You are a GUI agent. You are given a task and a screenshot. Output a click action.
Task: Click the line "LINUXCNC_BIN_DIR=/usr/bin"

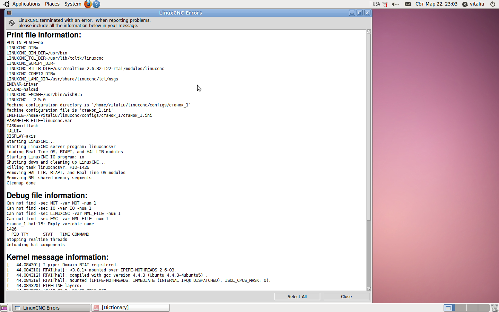(37, 53)
